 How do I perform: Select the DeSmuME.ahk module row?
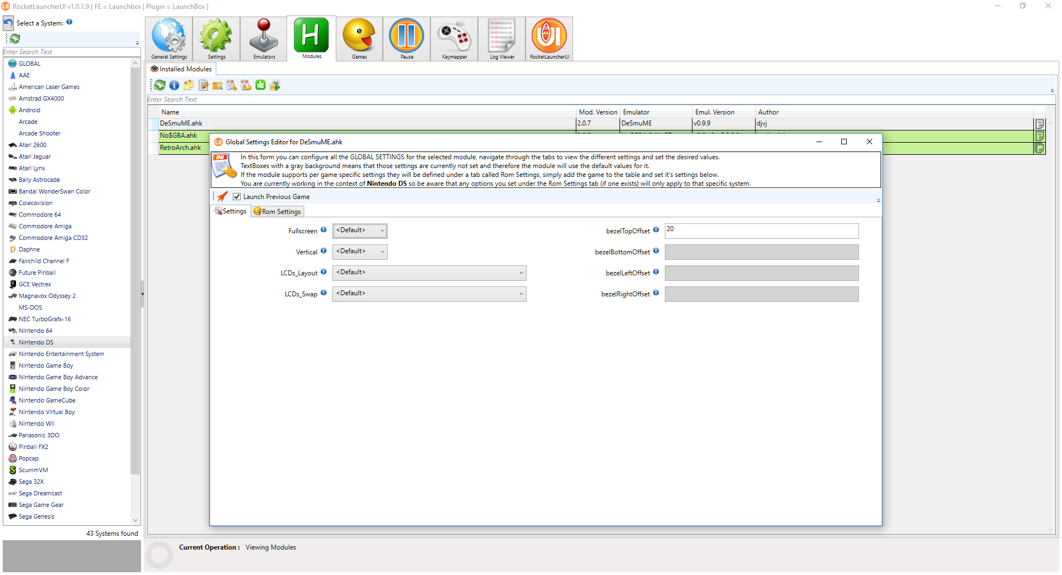point(596,123)
